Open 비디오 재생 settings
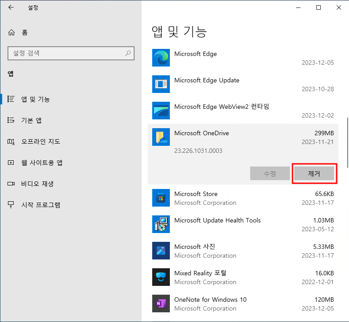 tap(37, 184)
